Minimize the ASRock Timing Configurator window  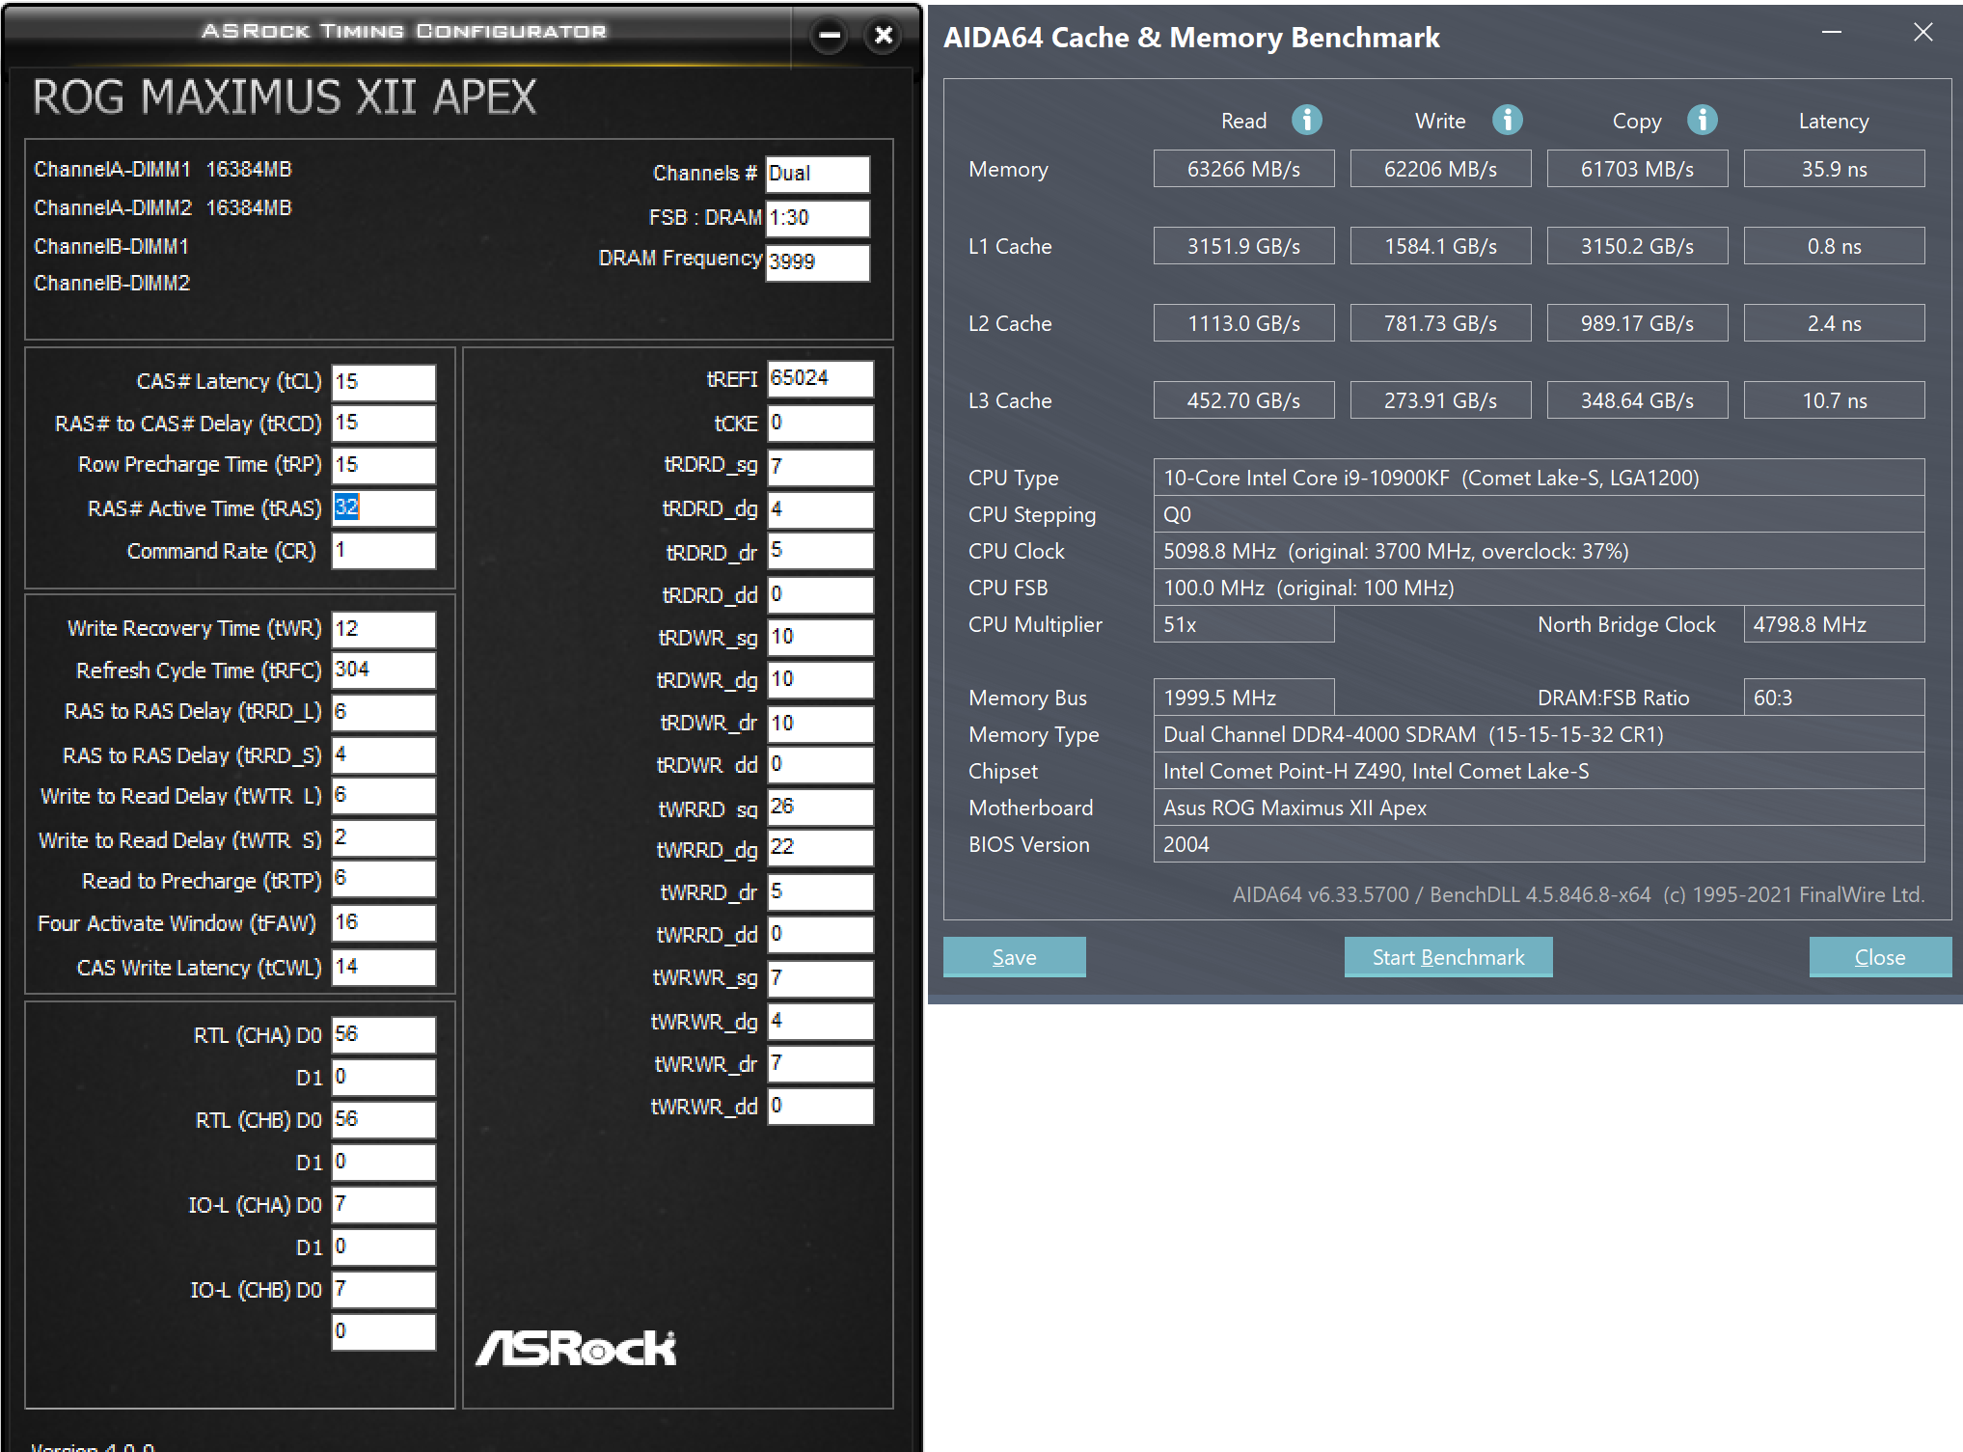(x=829, y=36)
